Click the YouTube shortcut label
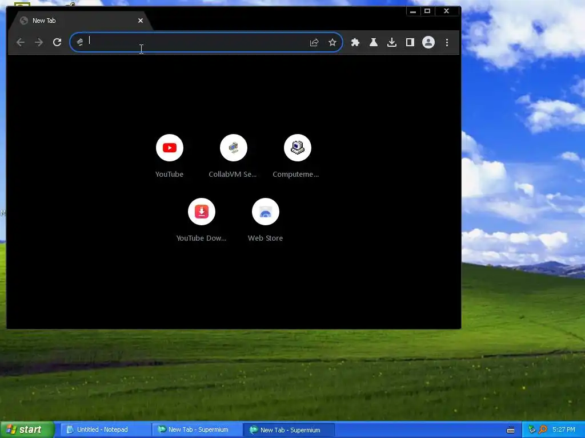This screenshot has width=585, height=438. 169,175
